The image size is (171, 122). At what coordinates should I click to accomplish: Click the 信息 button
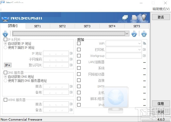point(161,104)
